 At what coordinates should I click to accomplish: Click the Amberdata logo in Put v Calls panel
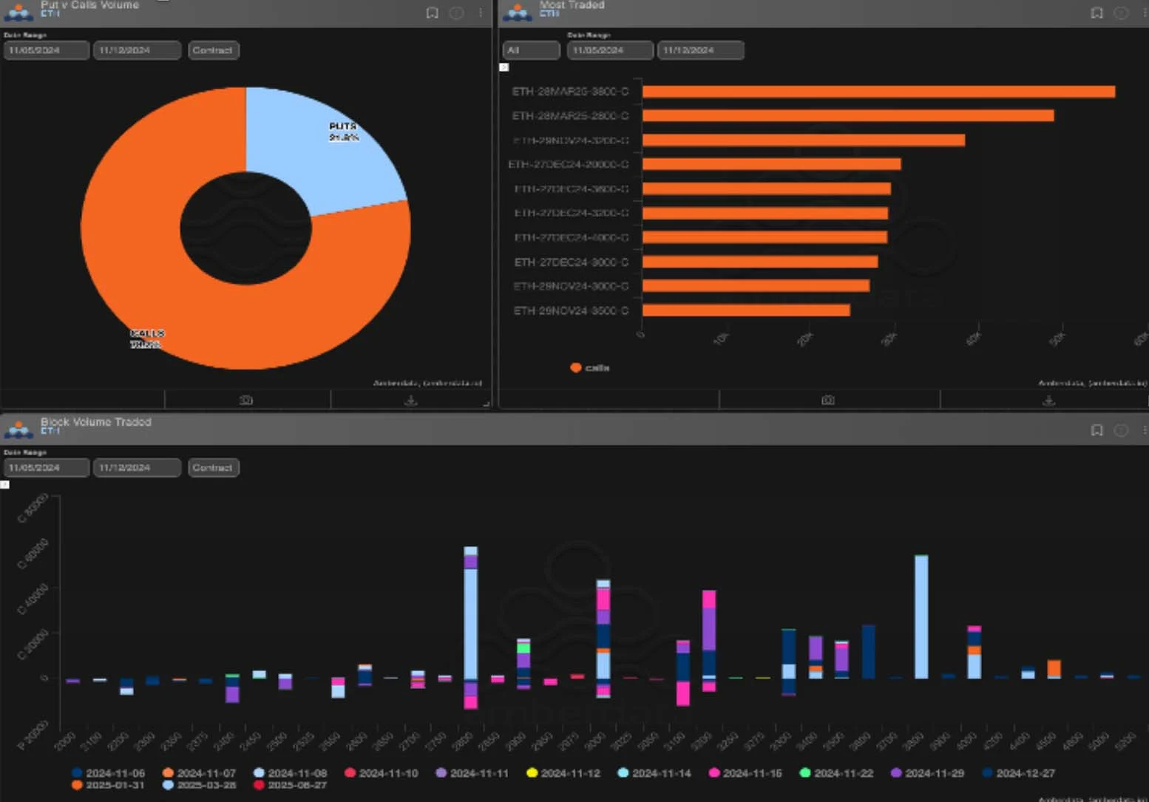pyautogui.click(x=18, y=12)
